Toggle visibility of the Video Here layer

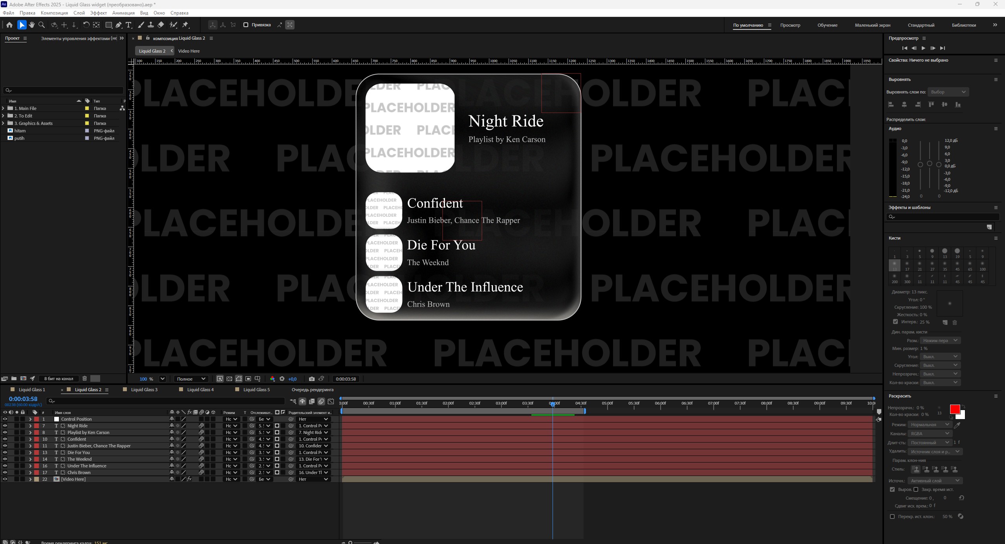point(5,479)
